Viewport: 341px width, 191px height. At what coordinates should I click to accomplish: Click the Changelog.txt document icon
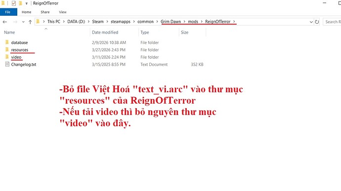(x=7, y=64)
